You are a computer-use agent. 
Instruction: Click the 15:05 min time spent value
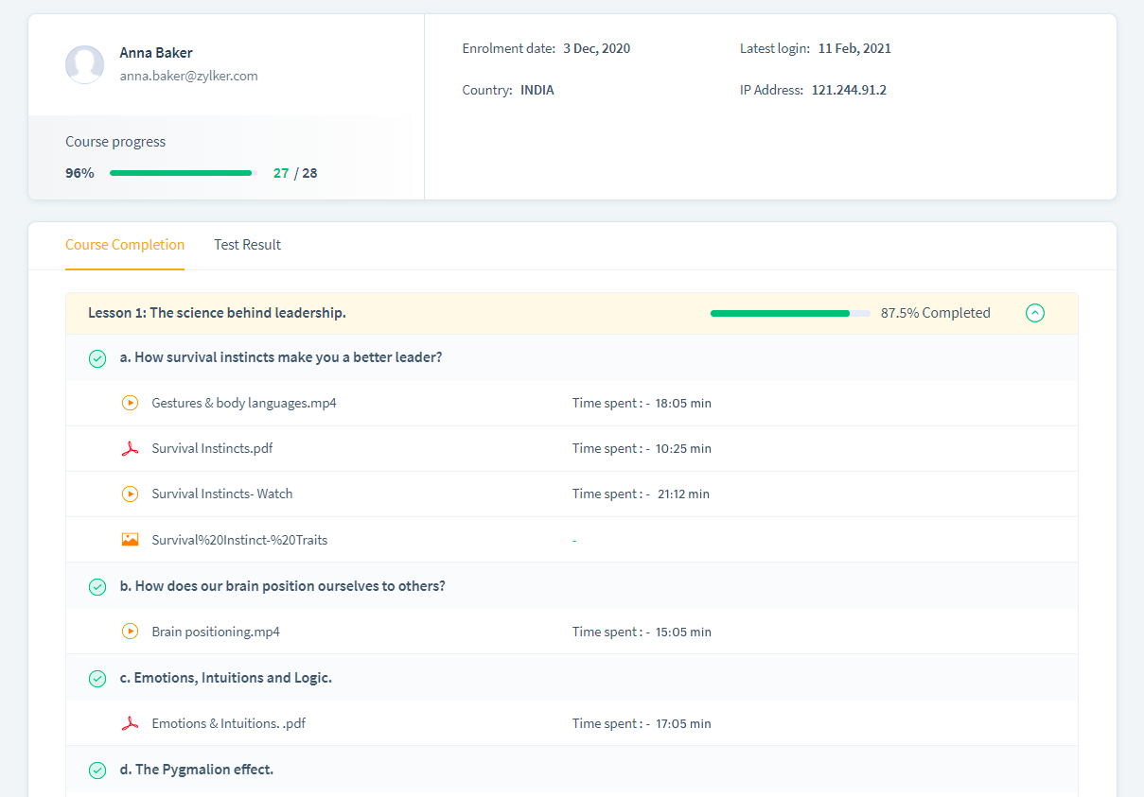tap(683, 632)
